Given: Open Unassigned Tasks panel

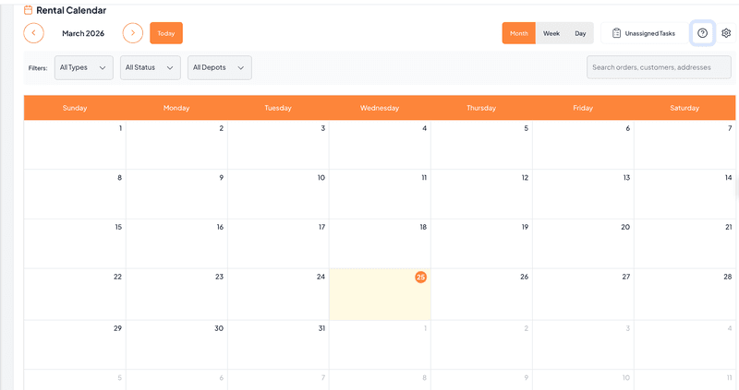Looking at the screenshot, I should tap(644, 33).
